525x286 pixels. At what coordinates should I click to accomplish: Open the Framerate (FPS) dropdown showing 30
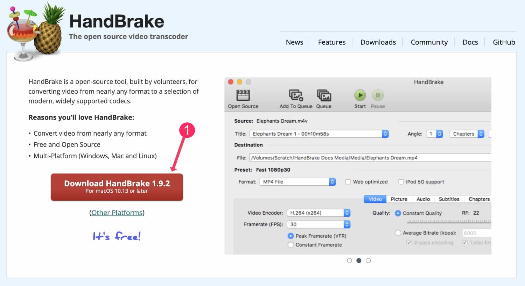[318, 224]
